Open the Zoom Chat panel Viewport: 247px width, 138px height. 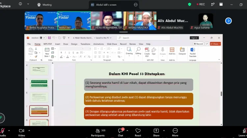(x=121, y=132)
